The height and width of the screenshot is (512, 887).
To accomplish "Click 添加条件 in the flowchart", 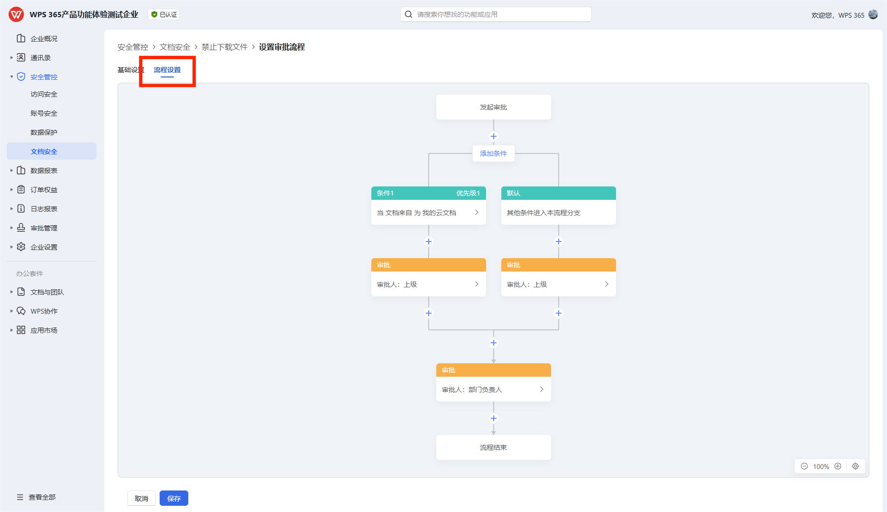I will coord(493,153).
